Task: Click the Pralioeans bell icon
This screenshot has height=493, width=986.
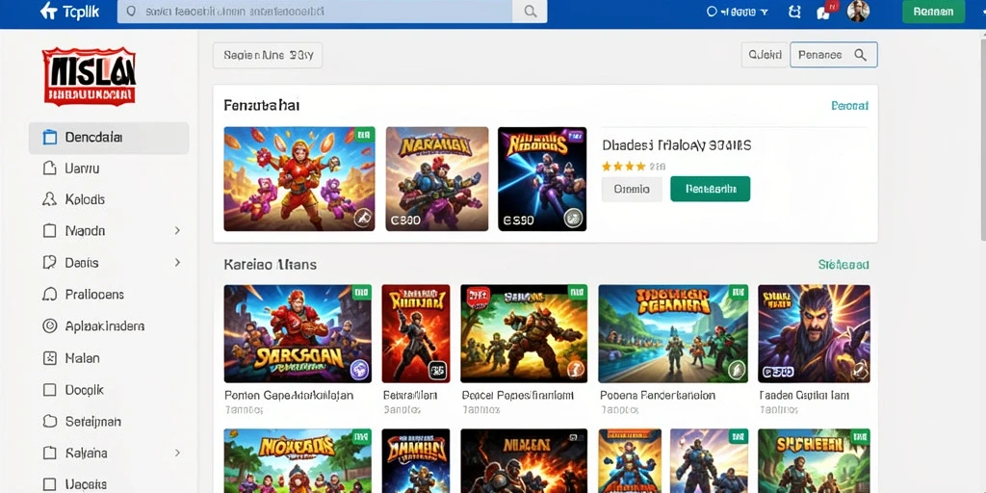Action: [x=49, y=295]
